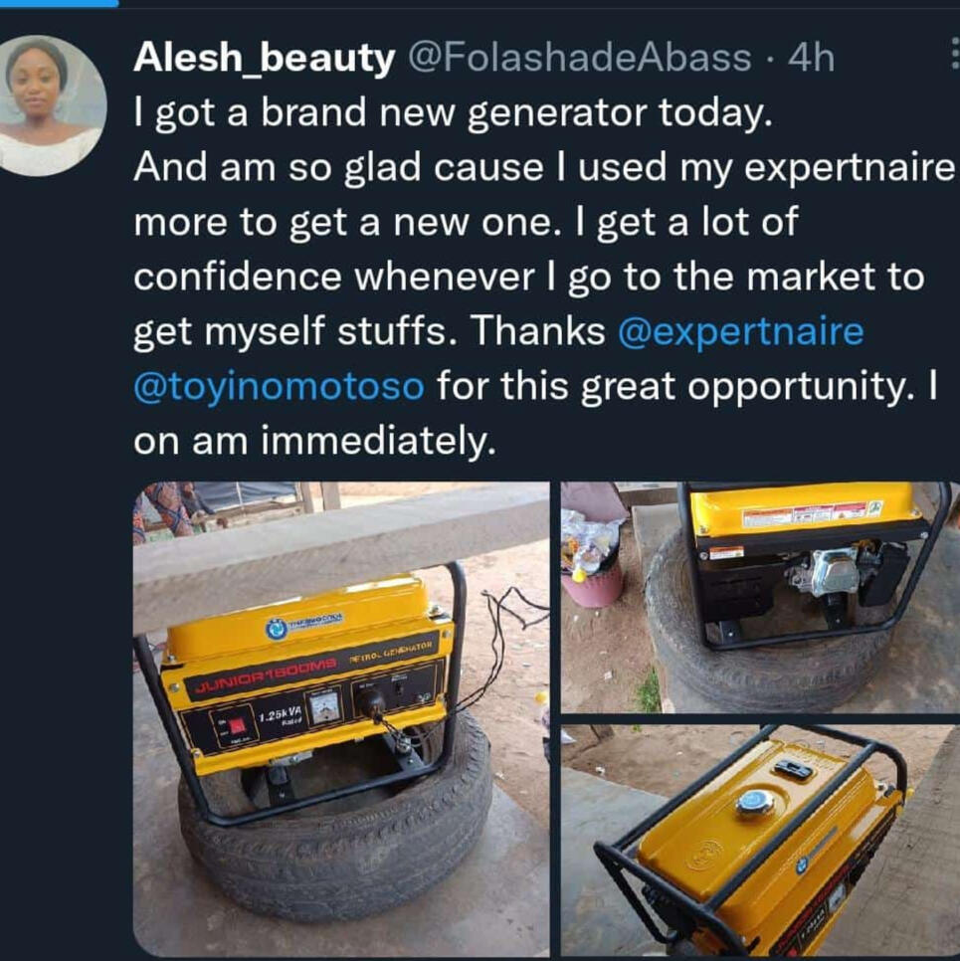This screenshot has width=960, height=961.
Task: Follow the @expertnaire mention link
Action: (741, 331)
